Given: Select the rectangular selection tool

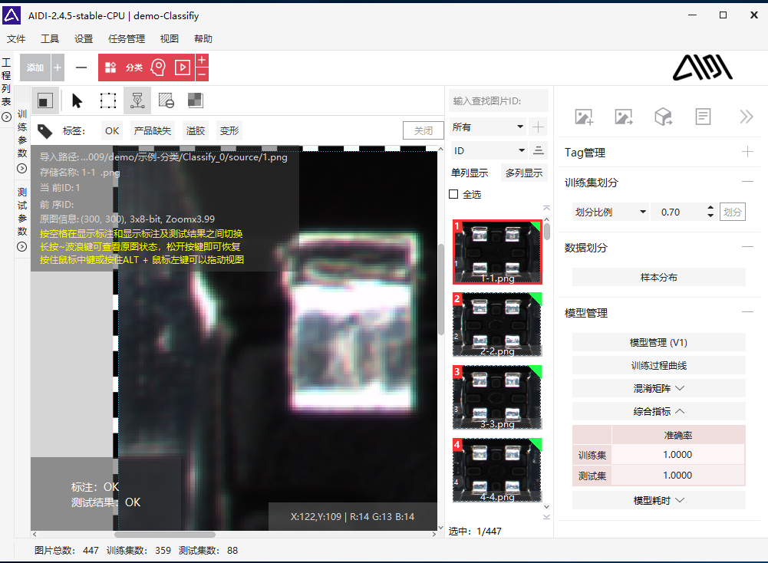Looking at the screenshot, I should click(107, 100).
